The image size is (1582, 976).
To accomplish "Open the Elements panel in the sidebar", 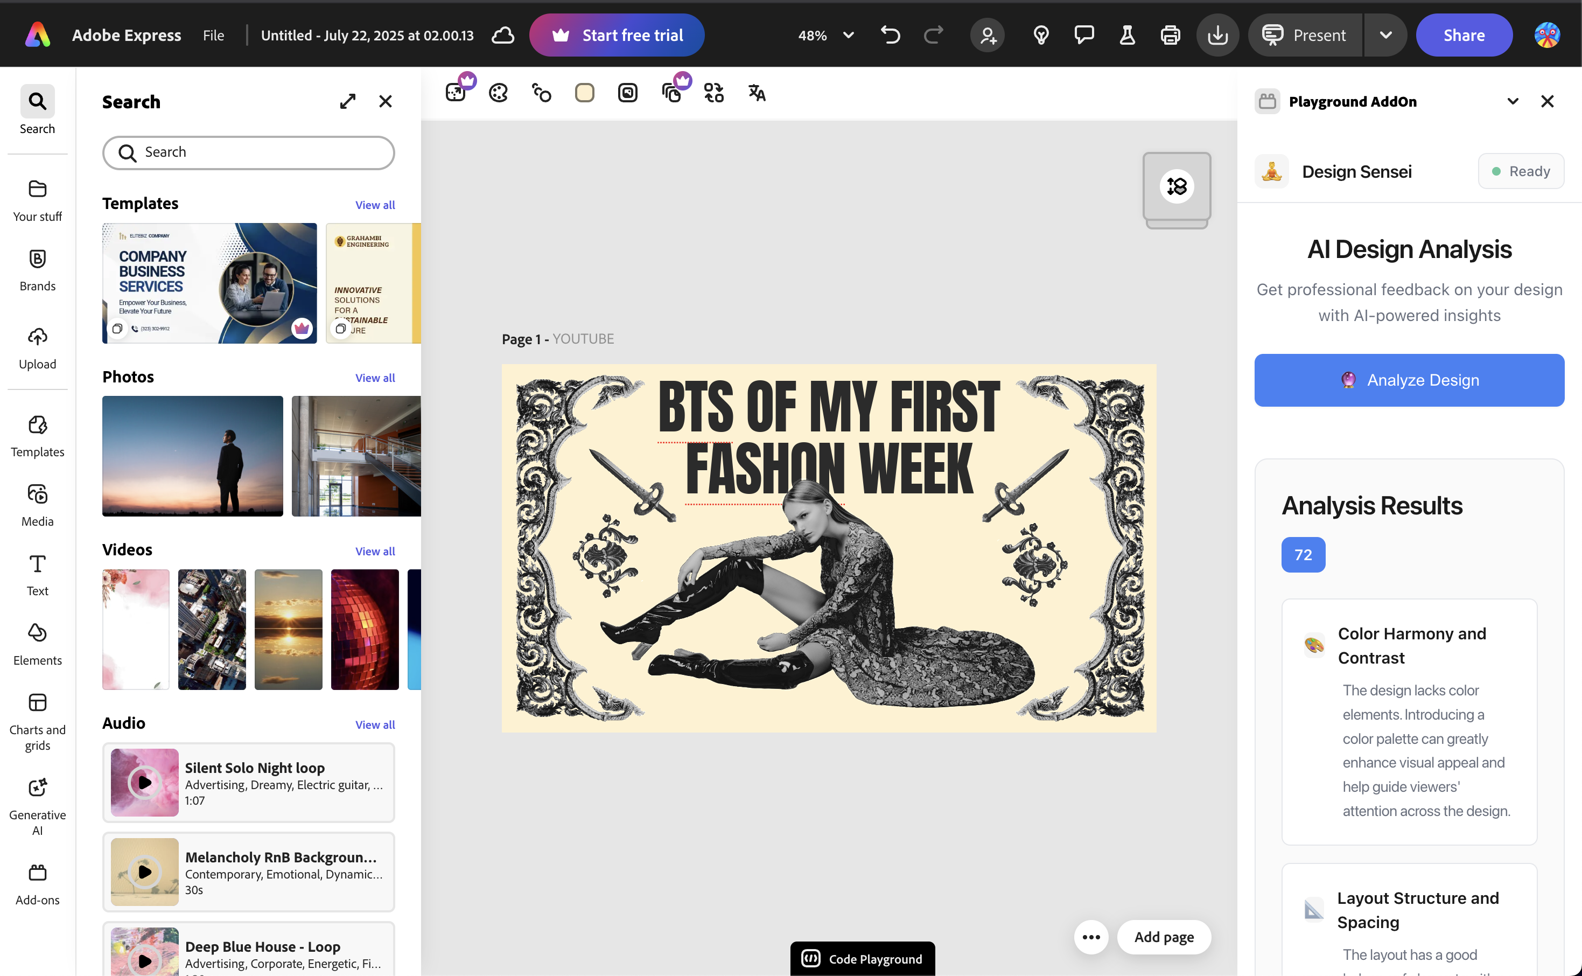I will click(37, 644).
